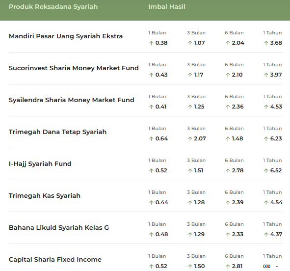Click up arrow beside Trimegah Kas 0.44
290x271 pixels.
151,203
